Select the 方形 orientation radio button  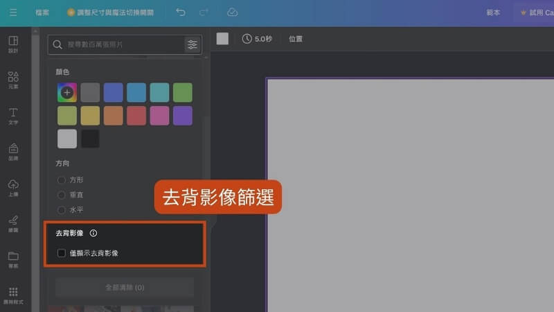(62, 180)
